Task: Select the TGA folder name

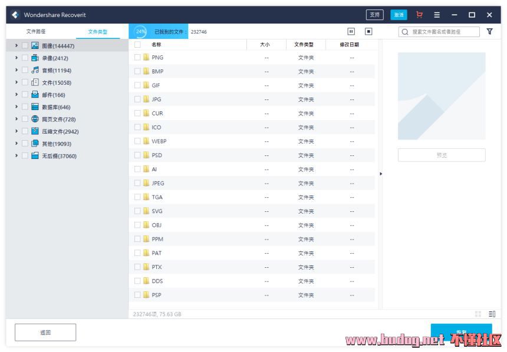Action: 157,197
